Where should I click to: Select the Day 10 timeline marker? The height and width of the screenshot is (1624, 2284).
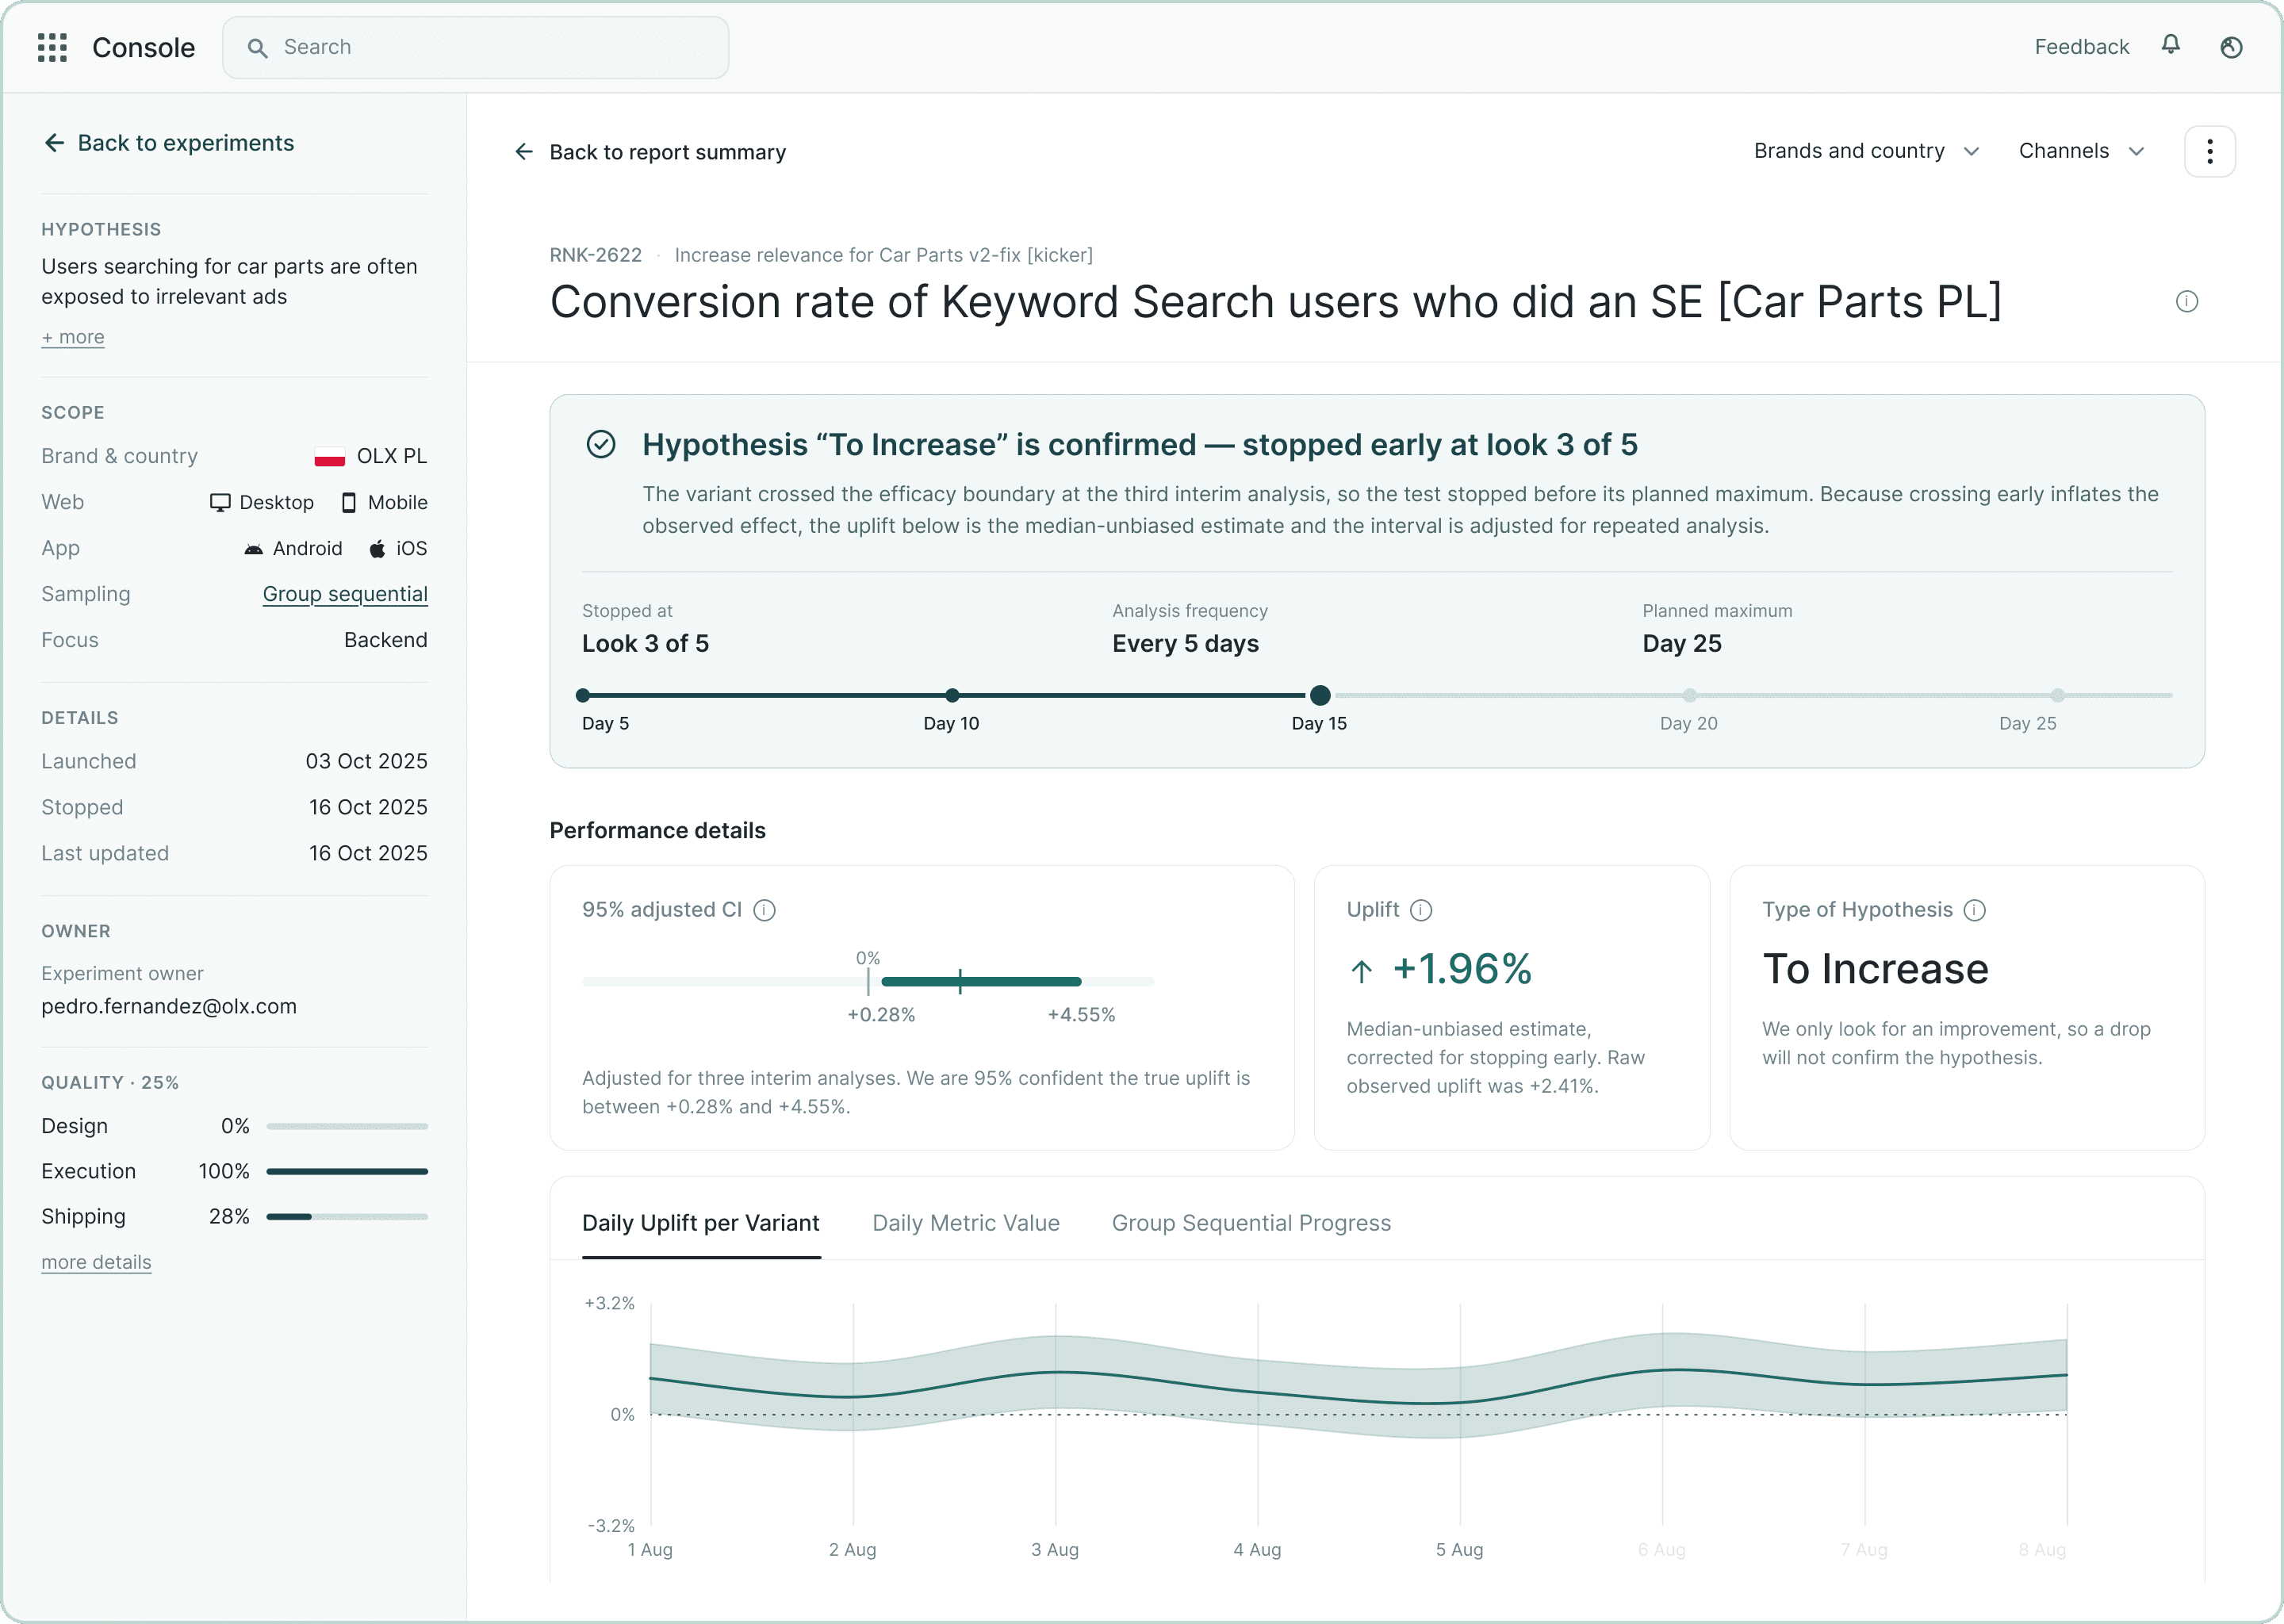(952, 695)
